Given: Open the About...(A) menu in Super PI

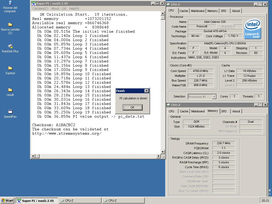Looking at the screenshot, I should [x=59, y=8].
